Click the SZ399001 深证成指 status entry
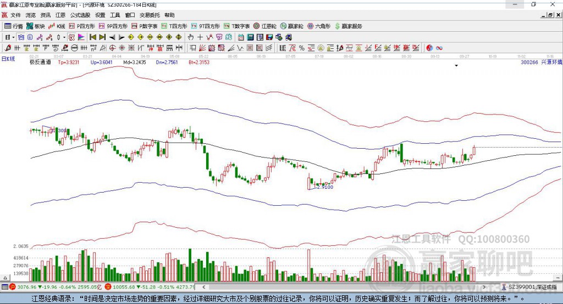Screen dimensions: 563x304 (x=529, y=287)
